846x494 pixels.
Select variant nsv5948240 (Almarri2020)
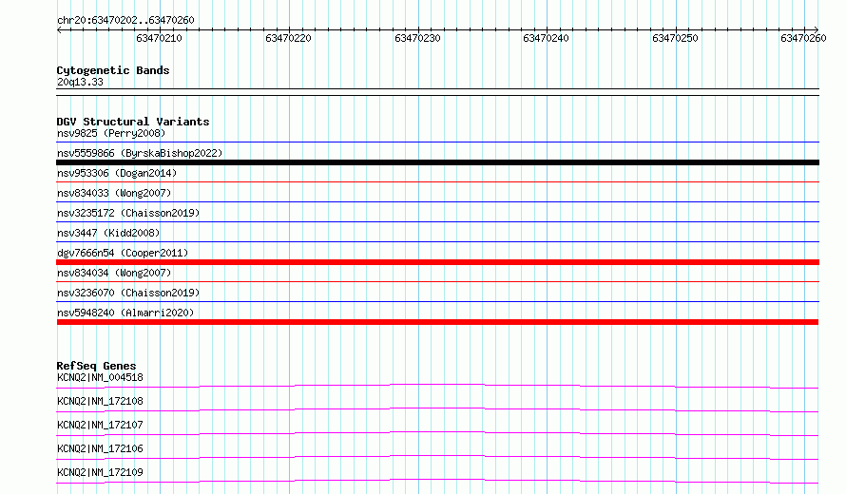click(125, 313)
